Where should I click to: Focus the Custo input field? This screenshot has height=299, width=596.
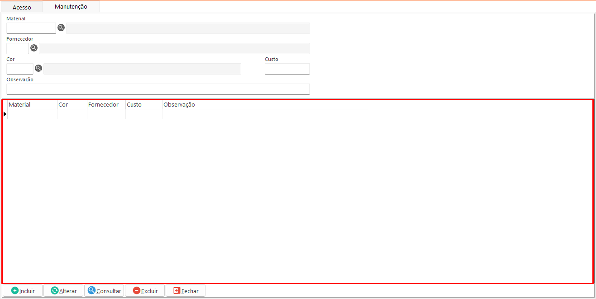[287, 69]
